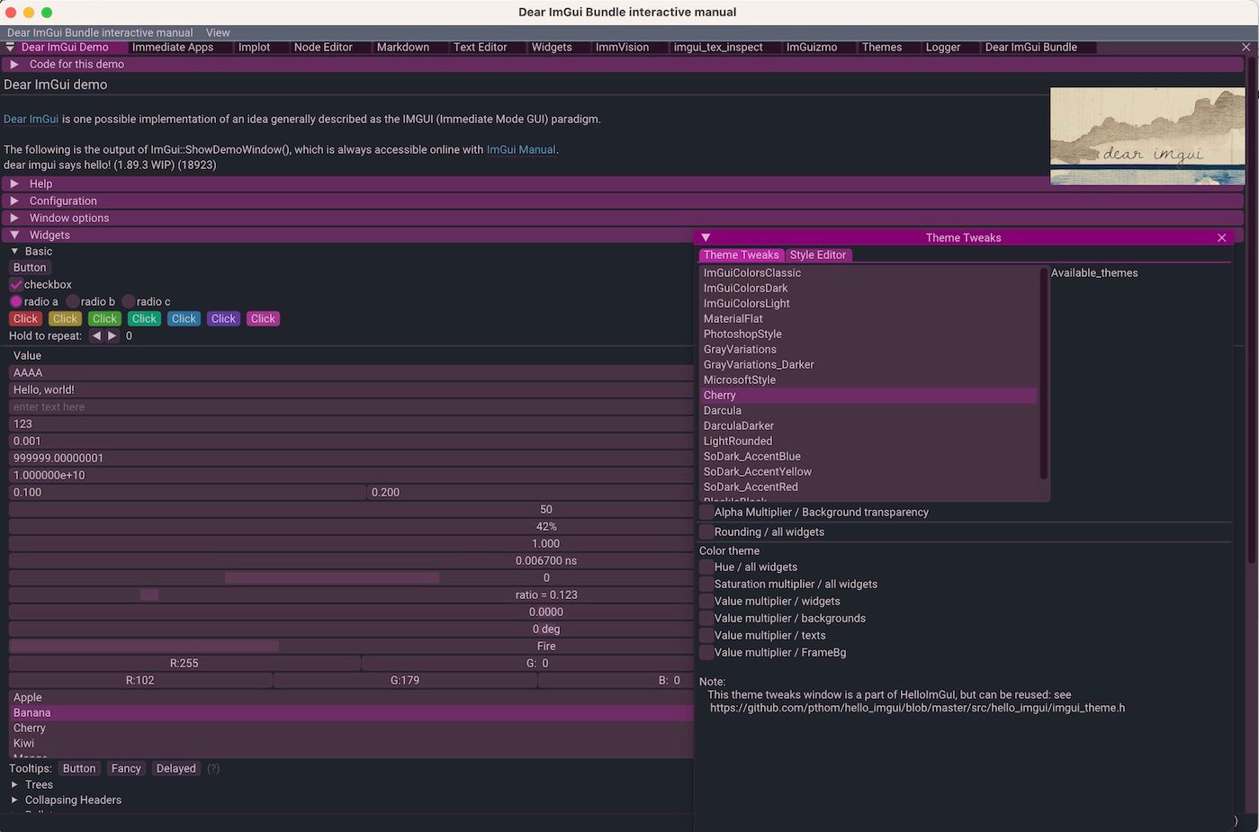
Task: Click the Delayed tooltip button
Action: (x=175, y=768)
